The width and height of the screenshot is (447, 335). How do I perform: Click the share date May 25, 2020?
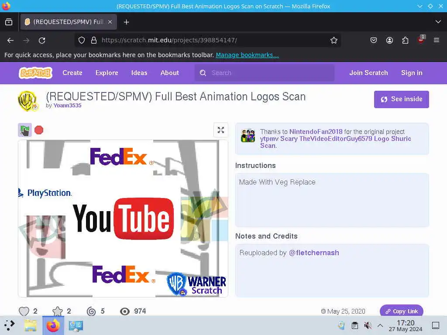pos(343,311)
